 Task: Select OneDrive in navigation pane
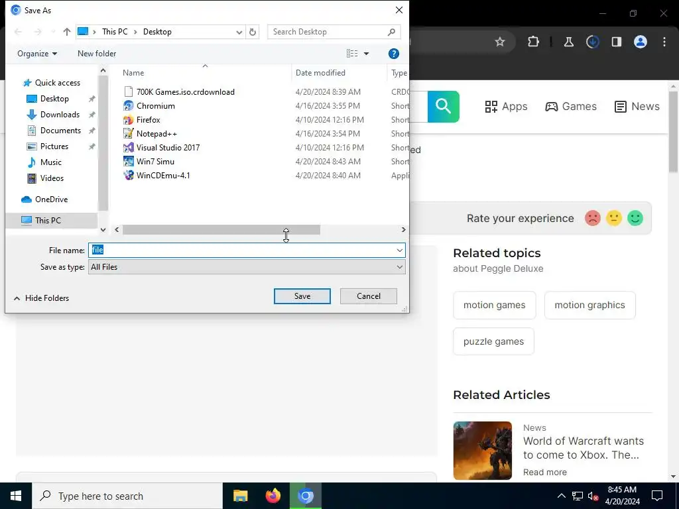(51, 199)
